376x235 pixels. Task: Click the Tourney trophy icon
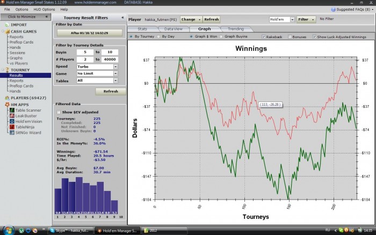tap(7, 70)
